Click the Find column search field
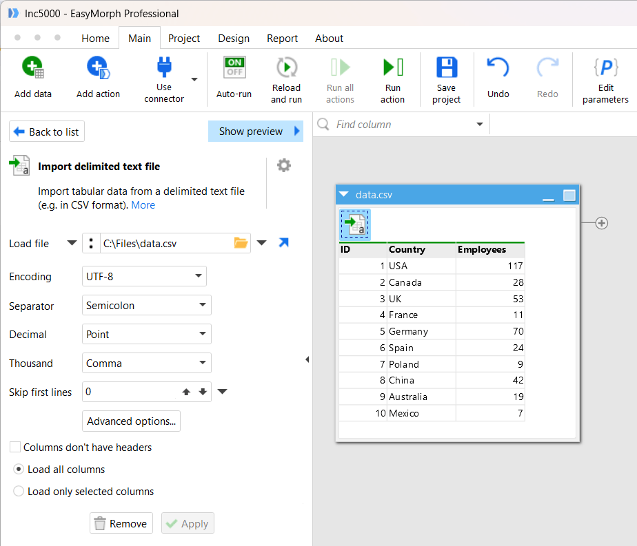This screenshot has width=637, height=546. coord(402,124)
